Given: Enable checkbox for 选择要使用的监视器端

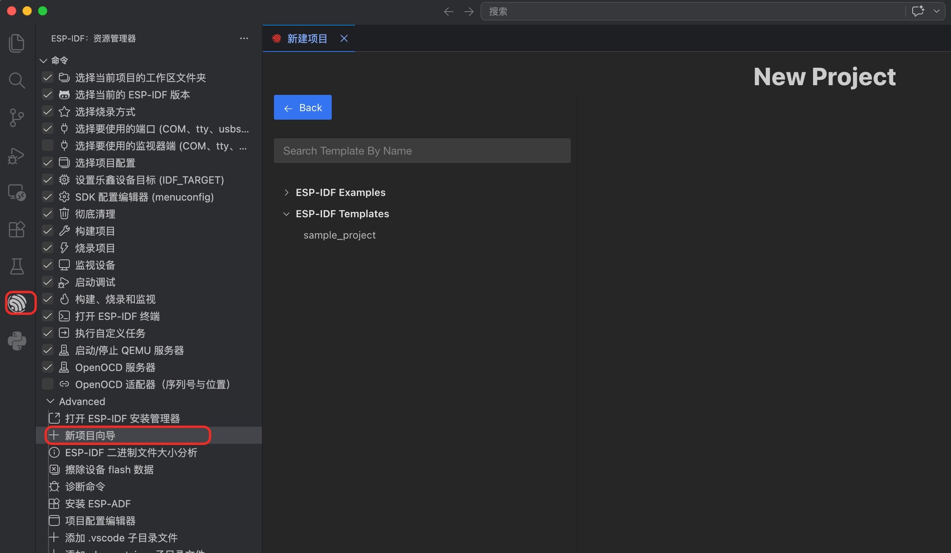Looking at the screenshot, I should pyautogui.click(x=48, y=146).
